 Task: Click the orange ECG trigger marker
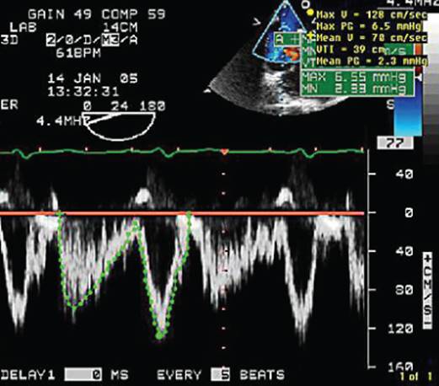click(x=224, y=152)
